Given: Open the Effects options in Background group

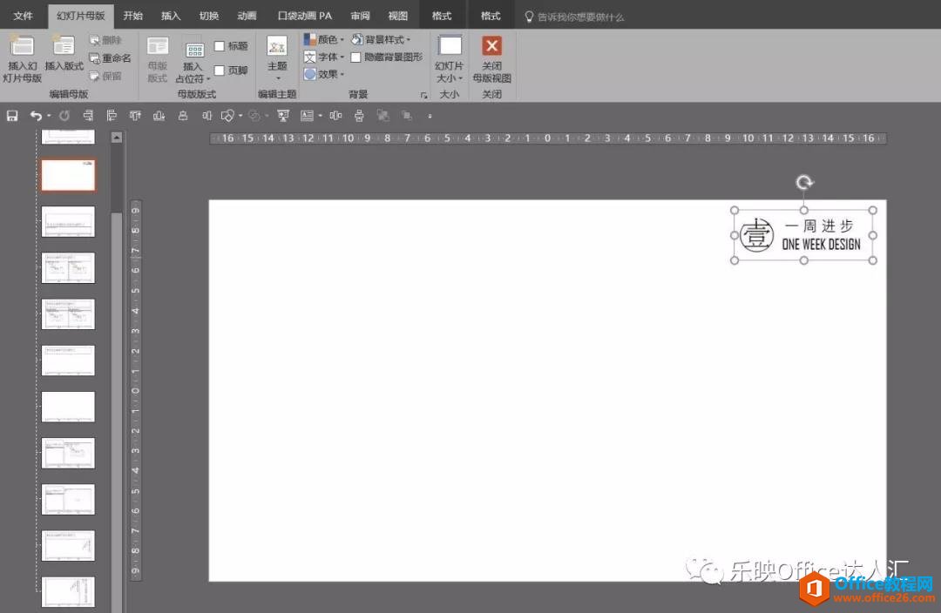Looking at the screenshot, I should (x=324, y=74).
